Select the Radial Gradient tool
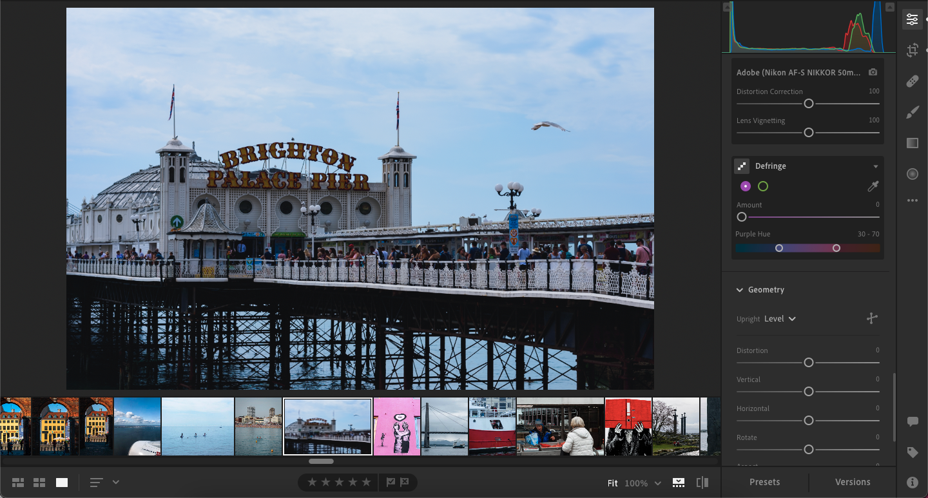 tap(912, 174)
